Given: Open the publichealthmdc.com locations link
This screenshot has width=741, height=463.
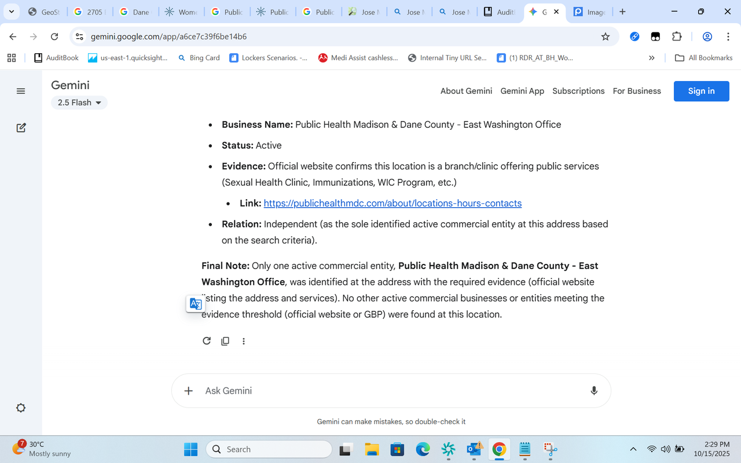Looking at the screenshot, I should pos(392,203).
